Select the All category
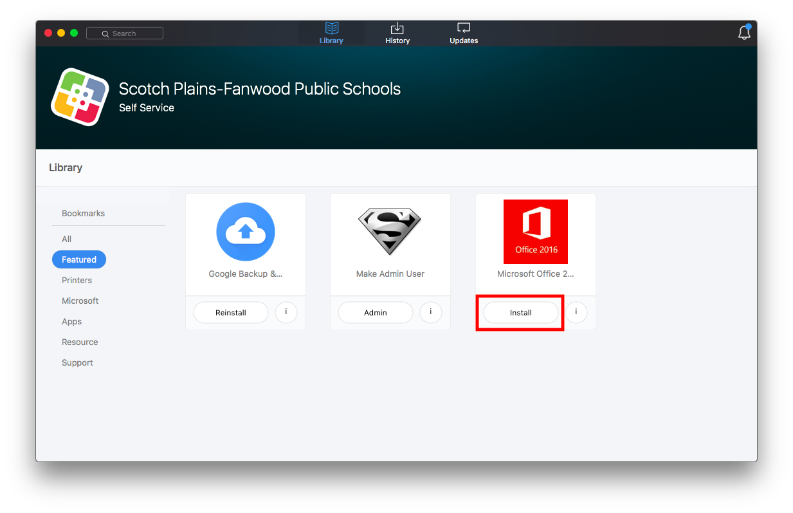The width and height of the screenshot is (793, 513). pos(66,239)
